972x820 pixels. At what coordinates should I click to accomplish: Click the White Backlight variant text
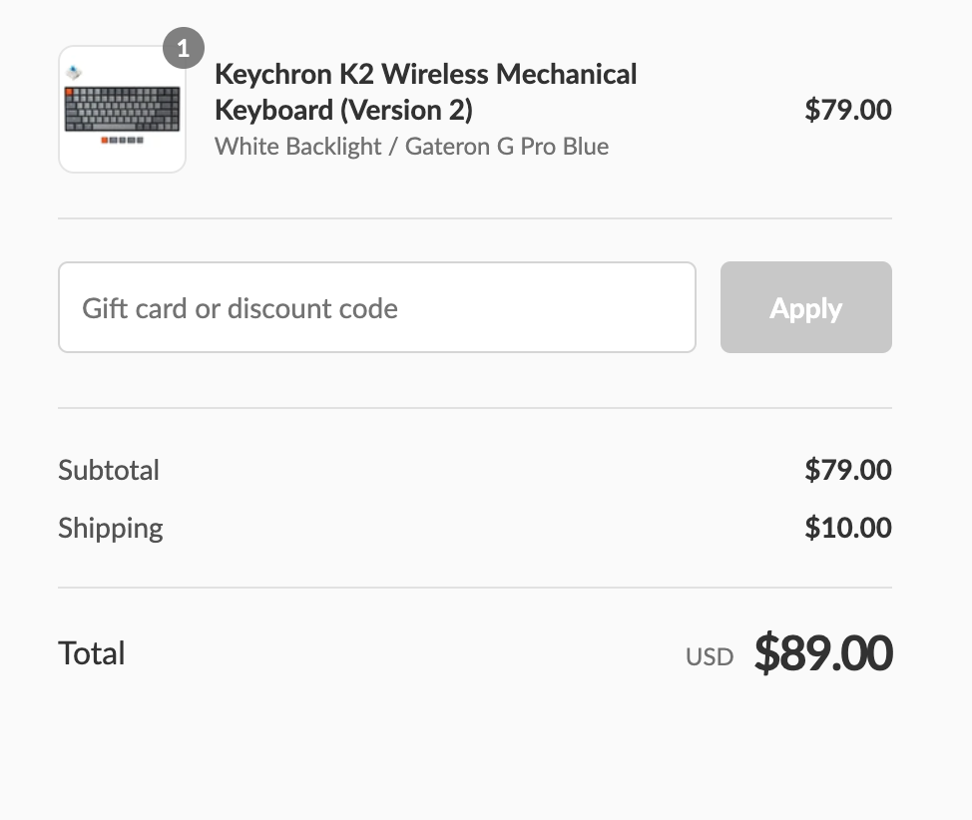(297, 147)
